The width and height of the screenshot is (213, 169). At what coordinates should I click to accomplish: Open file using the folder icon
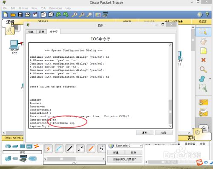[x=13, y=15]
